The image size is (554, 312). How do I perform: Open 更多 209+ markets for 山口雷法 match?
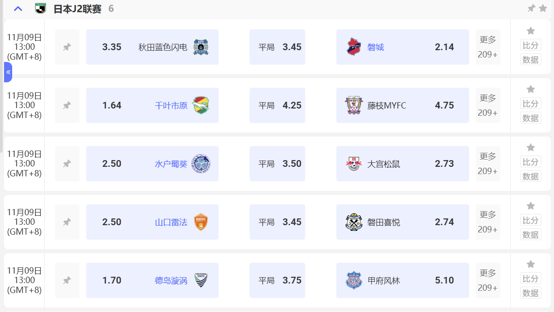(x=488, y=222)
